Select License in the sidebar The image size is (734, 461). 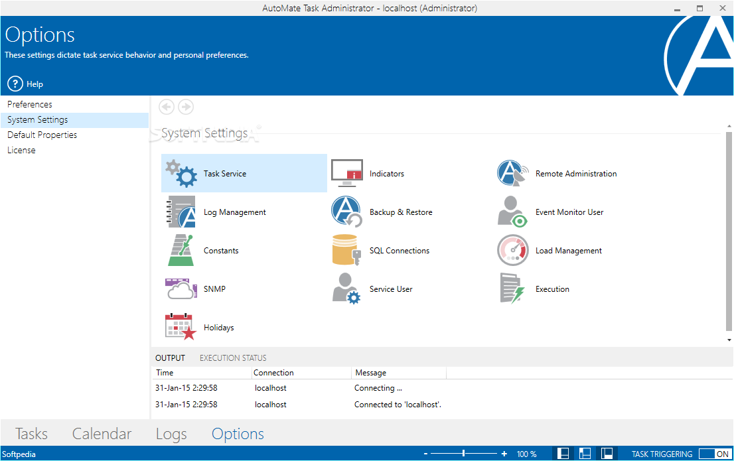(74, 150)
